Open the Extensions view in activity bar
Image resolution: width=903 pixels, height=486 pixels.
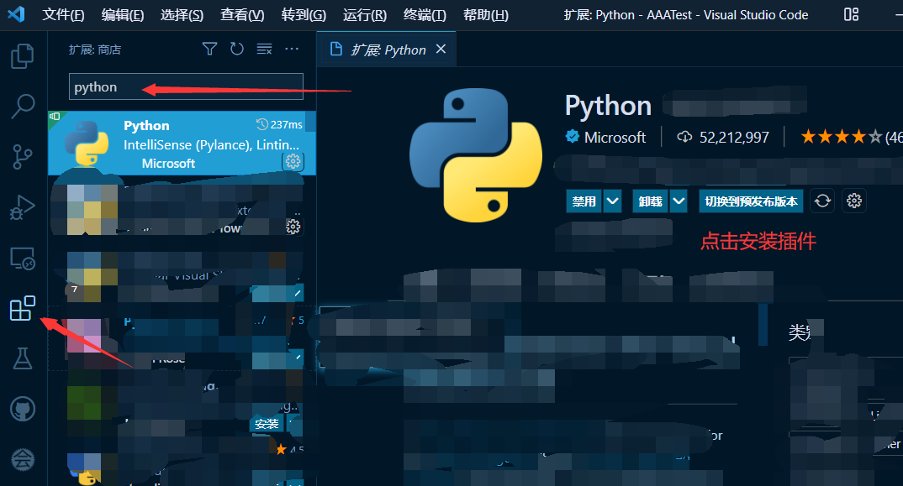coord(23,308)
